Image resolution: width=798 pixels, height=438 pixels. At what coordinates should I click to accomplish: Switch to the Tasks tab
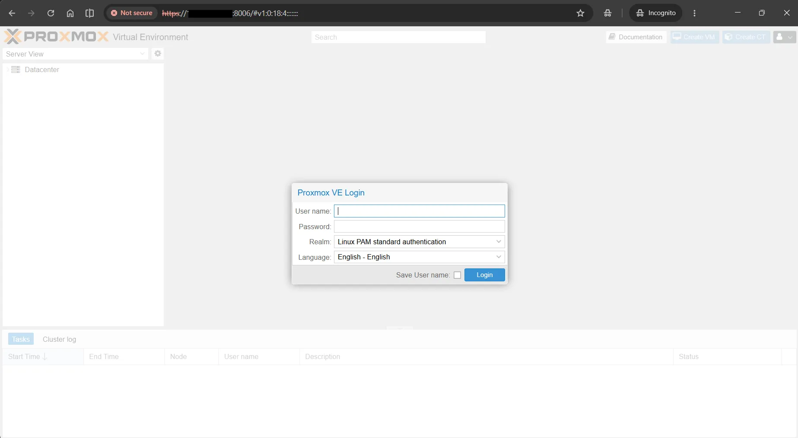pos(21,339)
